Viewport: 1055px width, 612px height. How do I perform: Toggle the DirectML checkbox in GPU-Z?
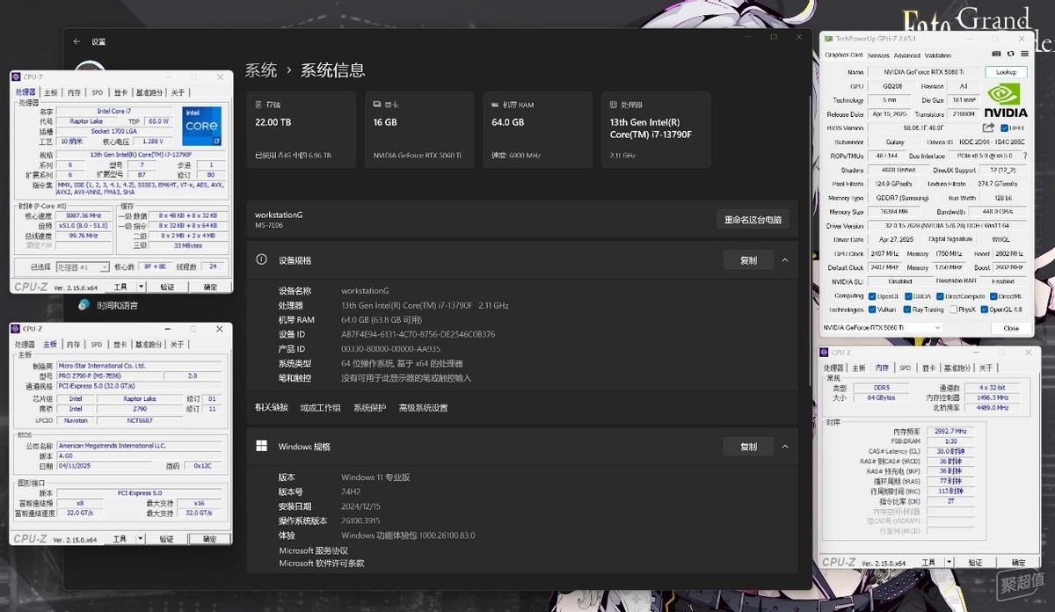(993, 296)
